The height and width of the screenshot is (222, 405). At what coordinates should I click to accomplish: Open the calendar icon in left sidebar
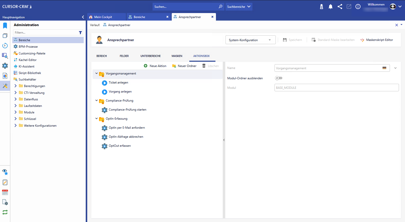pyautogui.click(x=5, y=192)
